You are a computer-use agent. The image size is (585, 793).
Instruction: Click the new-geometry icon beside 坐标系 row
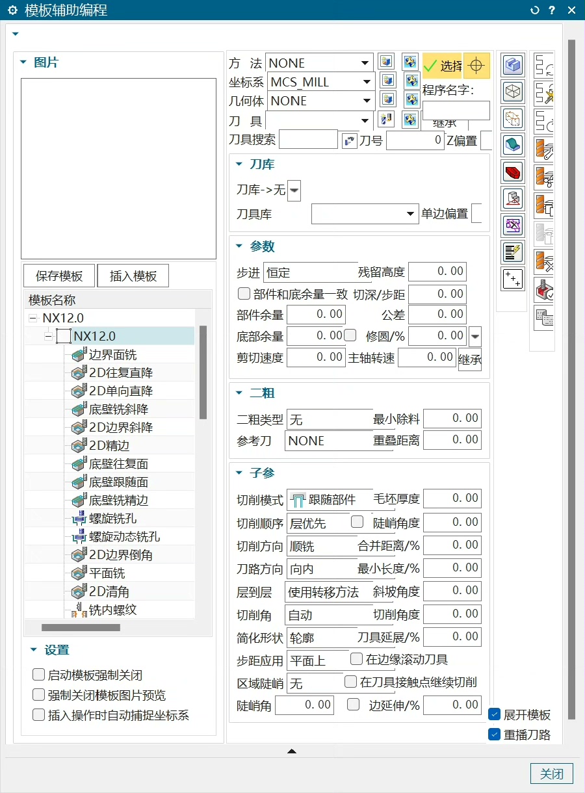point(388,81)
